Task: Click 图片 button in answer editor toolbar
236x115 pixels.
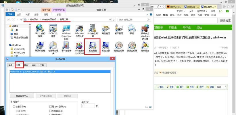Action: click(180, 87)
